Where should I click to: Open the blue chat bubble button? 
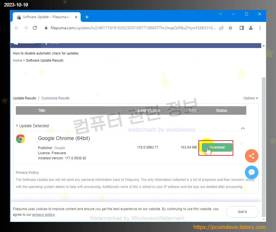[252, 172]
